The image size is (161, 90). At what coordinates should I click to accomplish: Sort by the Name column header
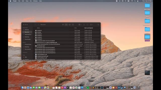tap(38, 28)
